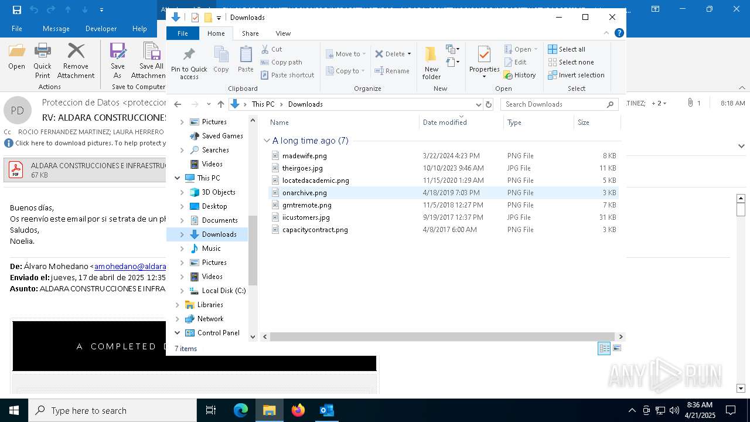Open Copy to dropdown

pos(346,71)
